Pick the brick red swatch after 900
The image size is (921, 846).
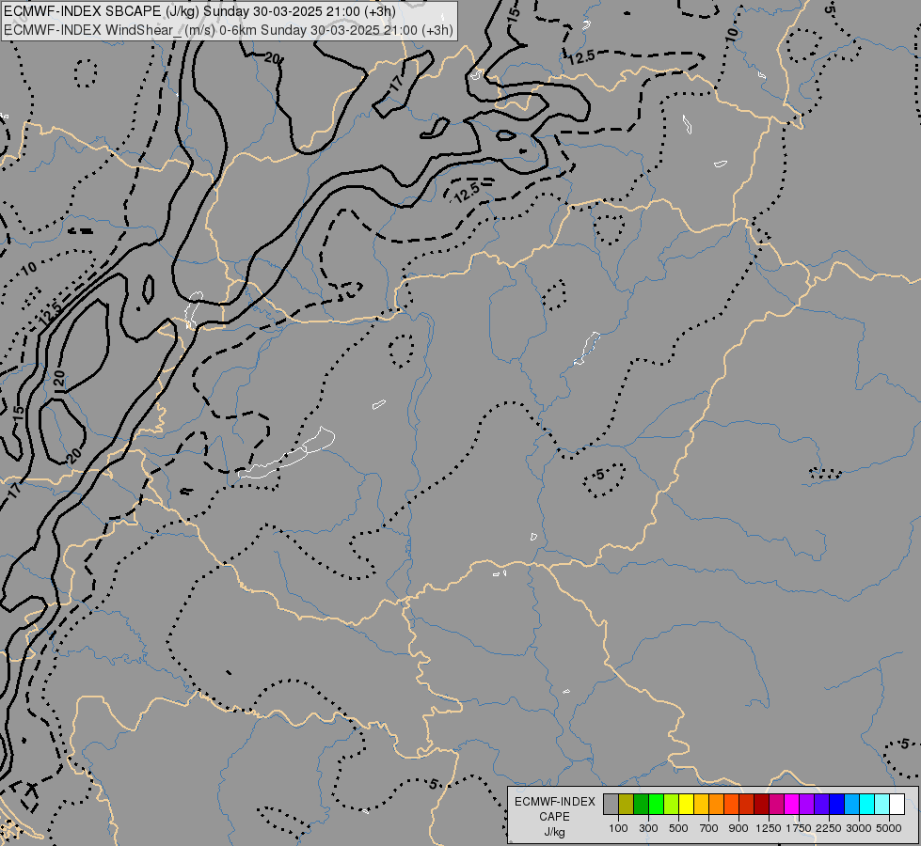(746, 804)
